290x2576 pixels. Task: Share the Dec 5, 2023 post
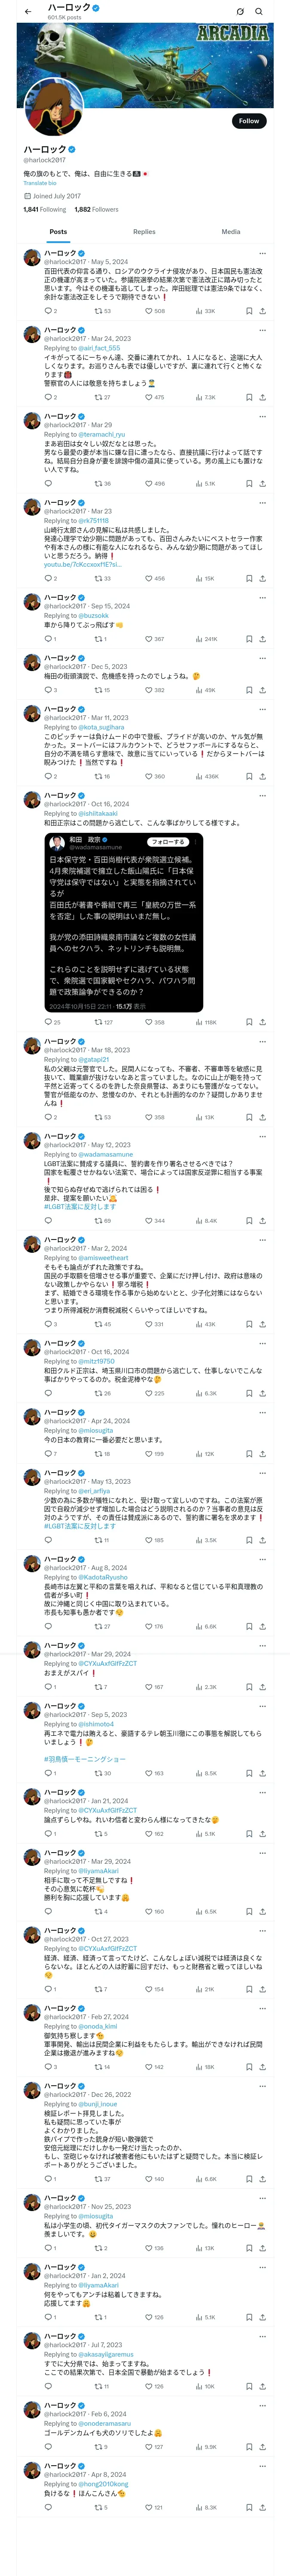[262, 690]
